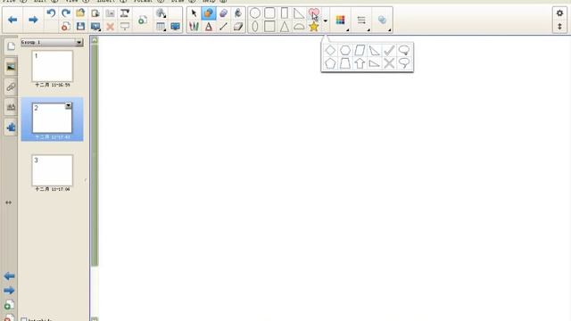Select the page 2 thumbnail

[x=52, y=118]
